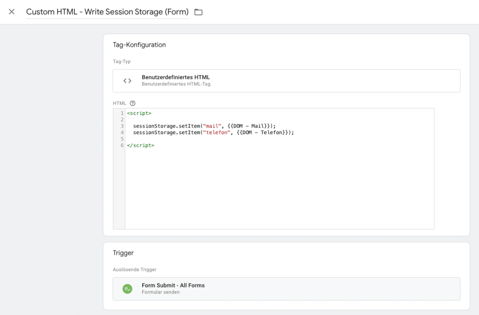Click the close X in the top bar
This screenshot has width=479, height=315.
(12, 12)
